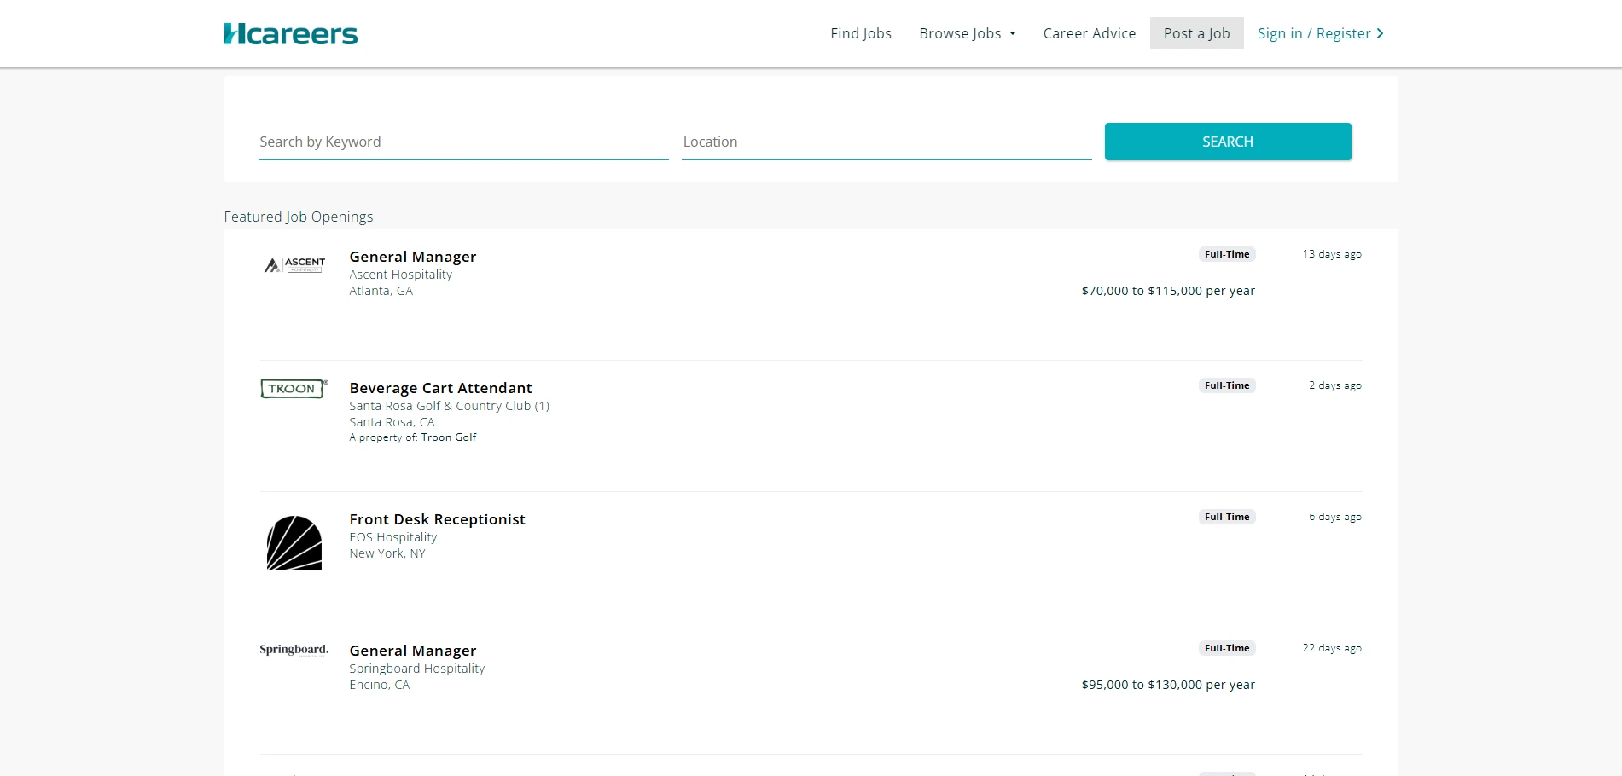Focus the Location field
1622x776 pixels.
[x=887, y=142]
